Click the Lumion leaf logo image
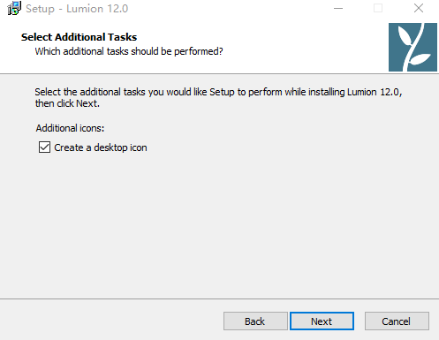 [413, 47]
